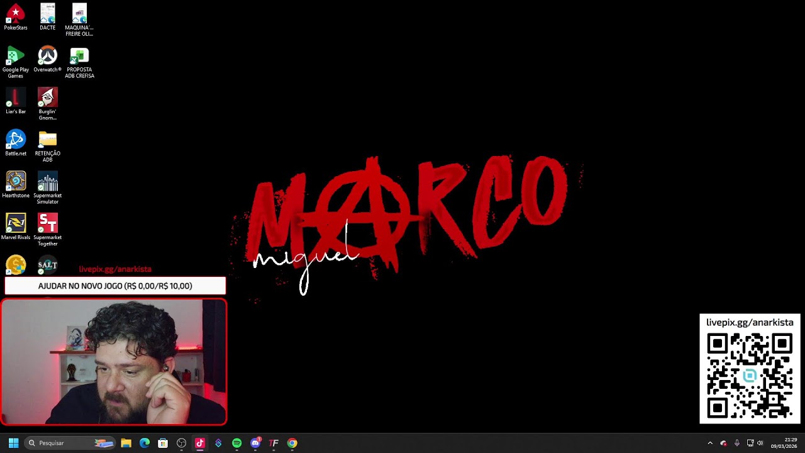Click the red livepix.gg/anarkista text above the donation bar
805x453 pixels.
coord(115,269)
